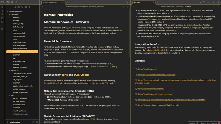Image resolution: width=221 pixels, height=124 pixels.
Task: Collapse the risks folder
Action: coord(10,95)
